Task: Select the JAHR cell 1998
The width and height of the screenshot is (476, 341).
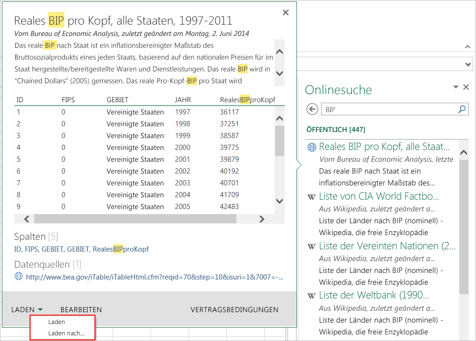Action: [x=182, y=123]
